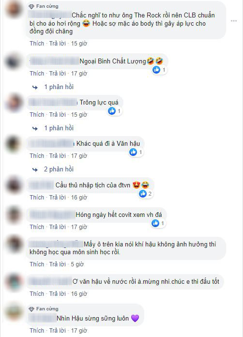Open the avatar beside Ơ văn hậu về nước comment
The height and width of the screenshot is (337, 243).
tap(14, 282)
